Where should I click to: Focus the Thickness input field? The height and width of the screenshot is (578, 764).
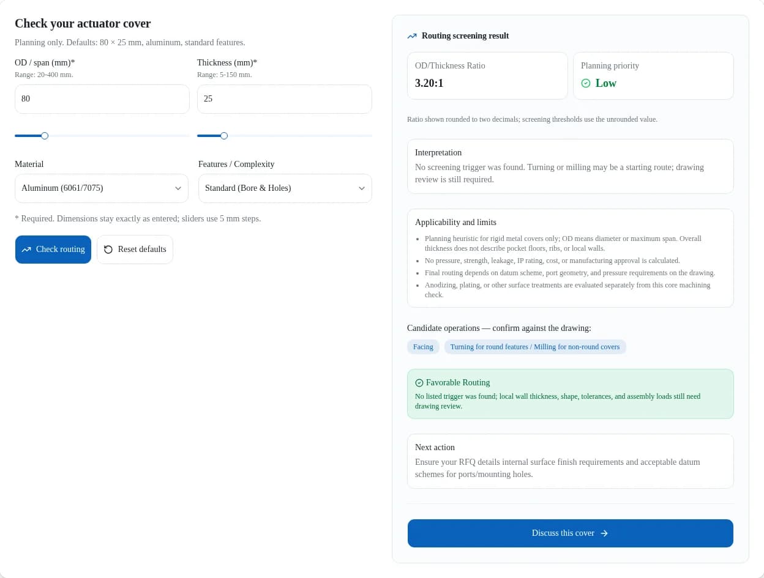[x=285, y=99]
